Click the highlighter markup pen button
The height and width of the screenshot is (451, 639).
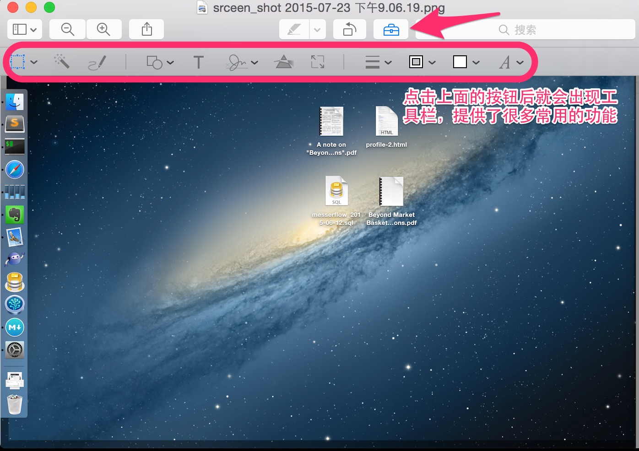tap(294, 30)
